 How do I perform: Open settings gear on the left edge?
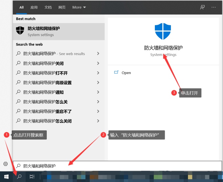(6, 164)
